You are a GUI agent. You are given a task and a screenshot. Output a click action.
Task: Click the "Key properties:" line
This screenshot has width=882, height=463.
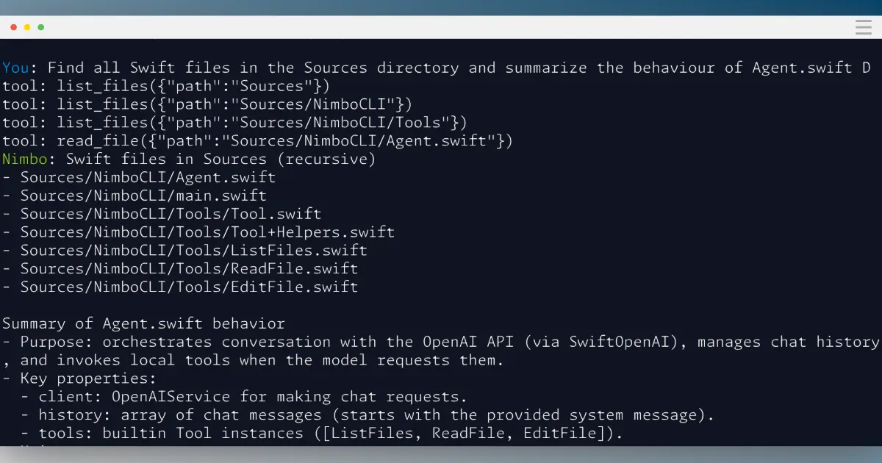point(88,378)
